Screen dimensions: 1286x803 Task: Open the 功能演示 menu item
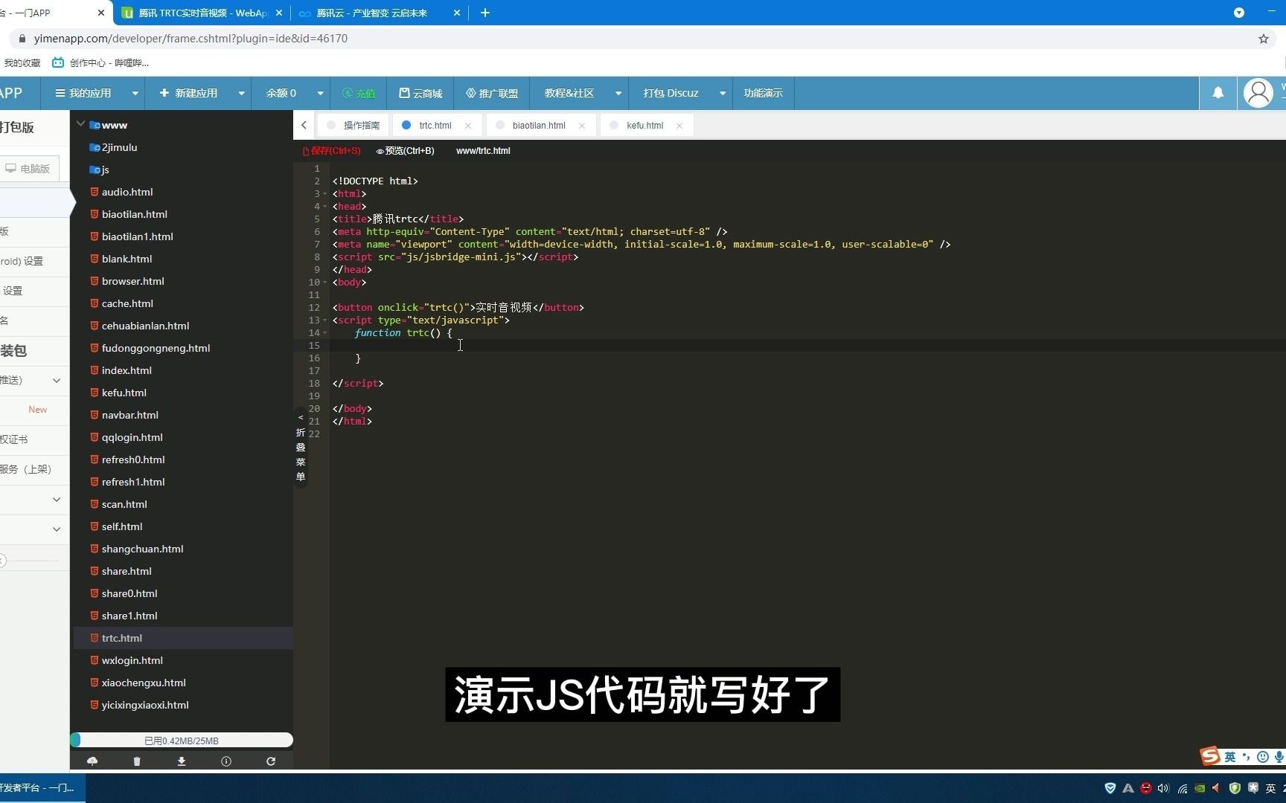click(763, 94)
